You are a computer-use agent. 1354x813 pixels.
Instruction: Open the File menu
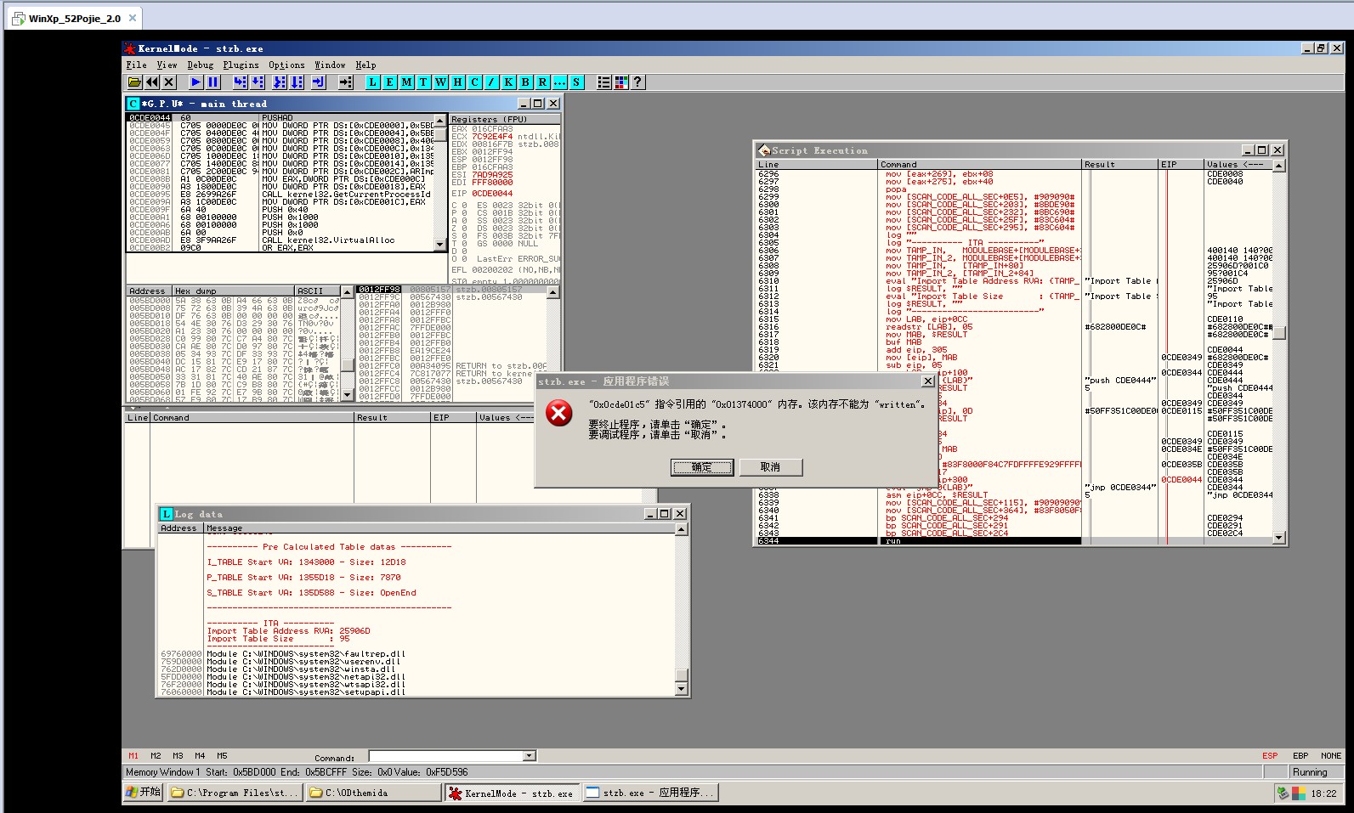click(x=136, y=65)
